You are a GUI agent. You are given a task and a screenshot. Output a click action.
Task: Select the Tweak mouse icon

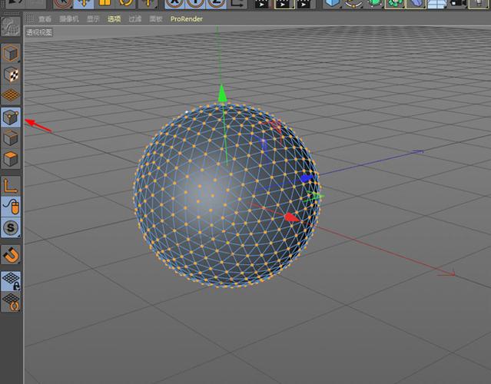[11, 206]
